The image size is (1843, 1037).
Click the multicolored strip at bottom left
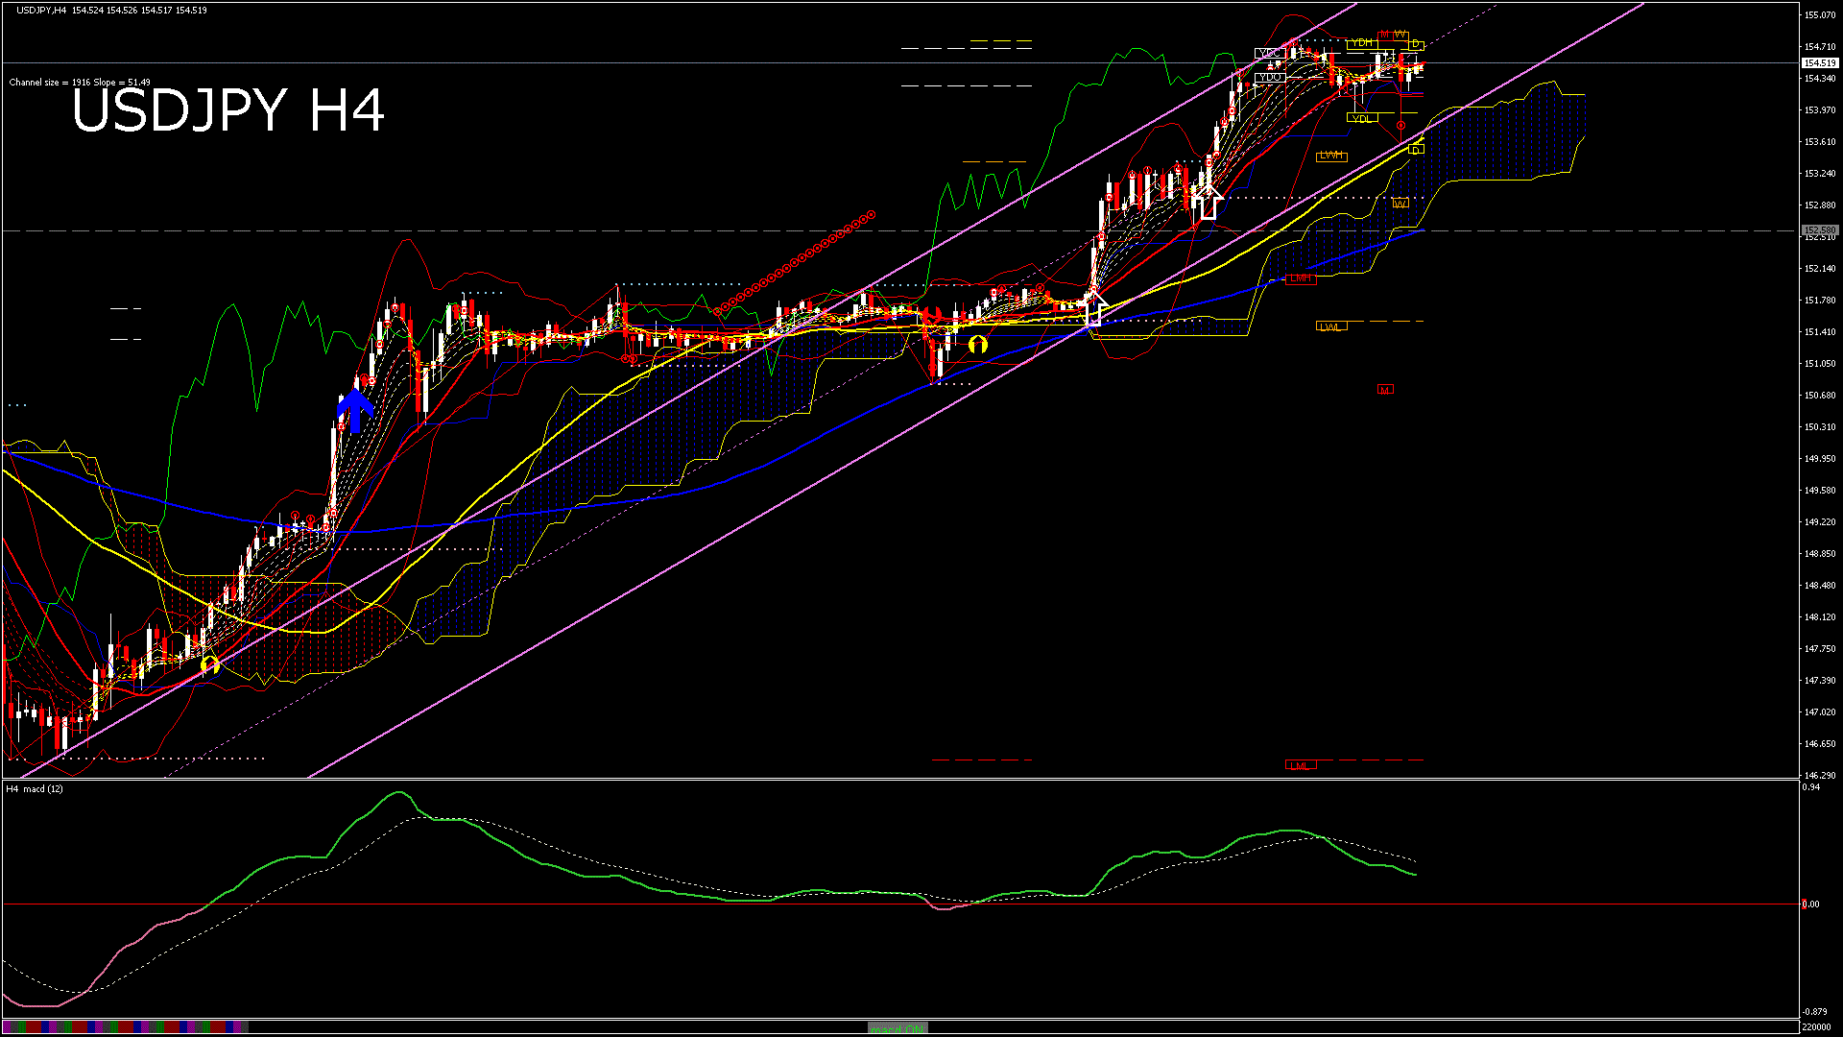coord(125,1026)
